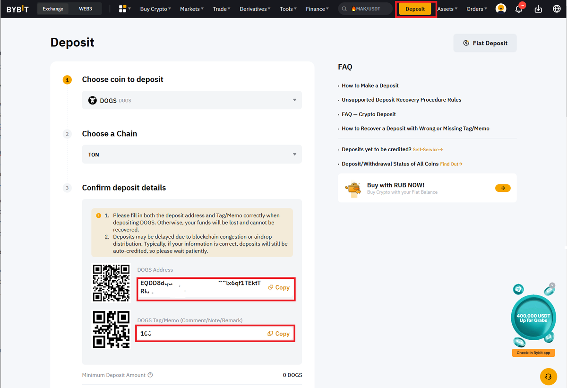Switch to the Exchange tab
The width and height of the screenshot is (567, 388).
[53, 9]
